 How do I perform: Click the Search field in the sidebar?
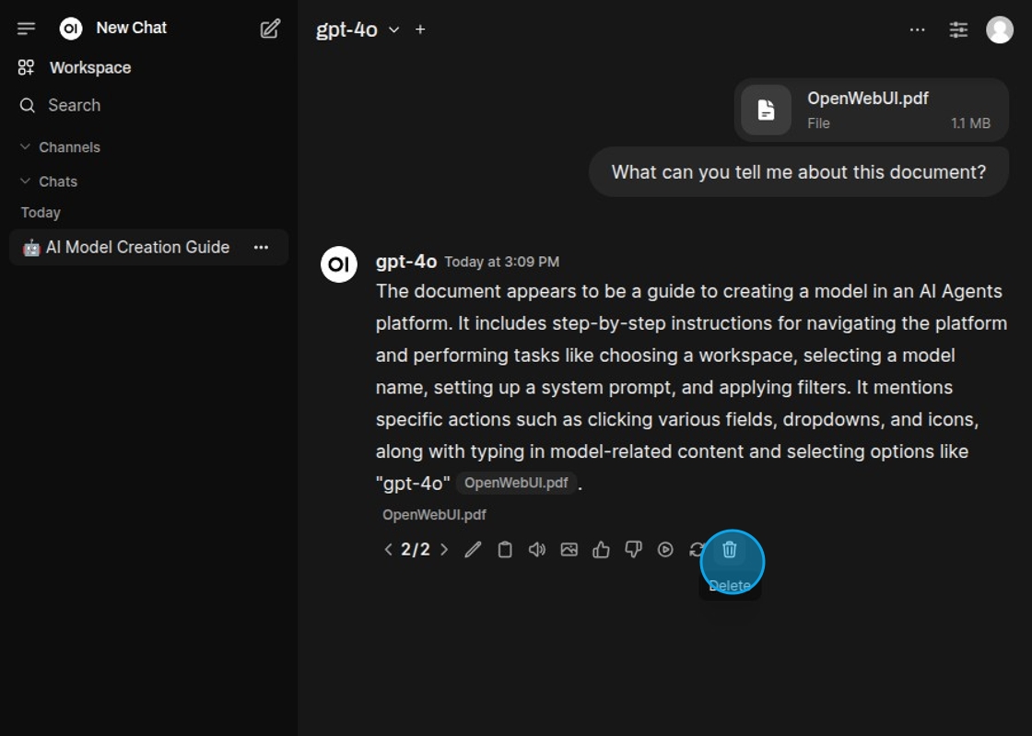pos(74,105)
